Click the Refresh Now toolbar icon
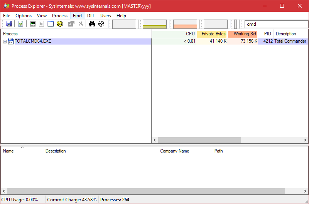Image resolution: width=309 pixels, height=204 pixels. pyautogui.click(x=20, y=24)
